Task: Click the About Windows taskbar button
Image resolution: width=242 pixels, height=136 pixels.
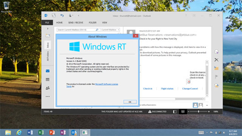Action: pos(85,133)
